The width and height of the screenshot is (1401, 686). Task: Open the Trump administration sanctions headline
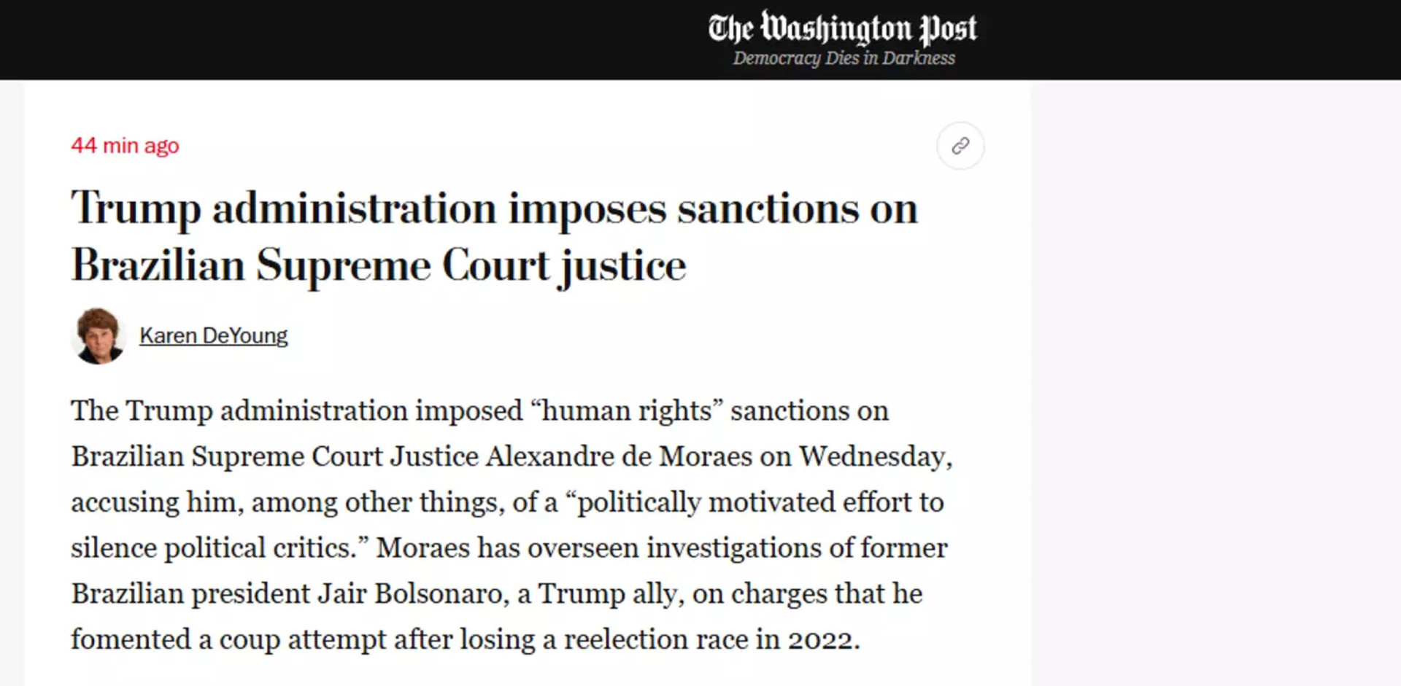click(x=494, y=236)
